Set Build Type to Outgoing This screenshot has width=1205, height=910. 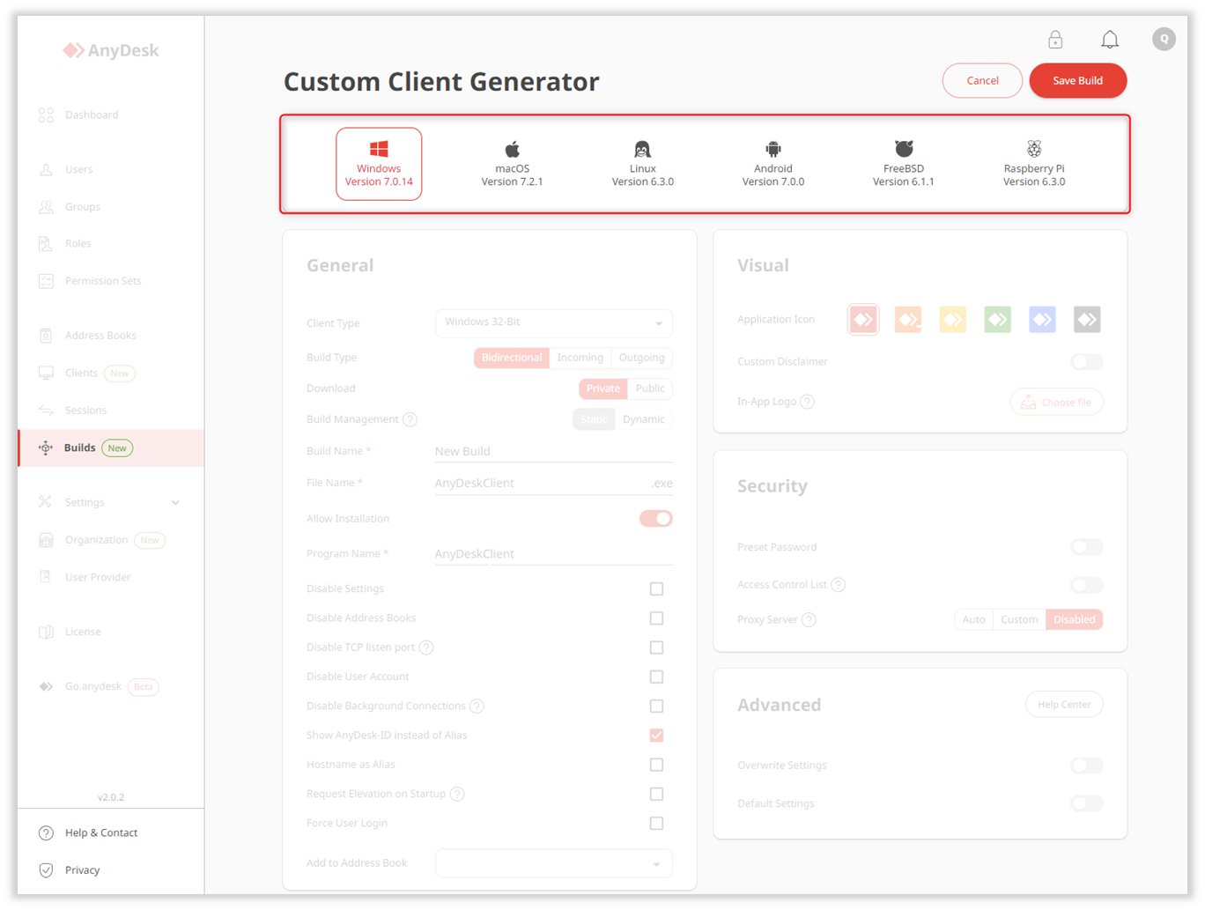pos(641,358)
